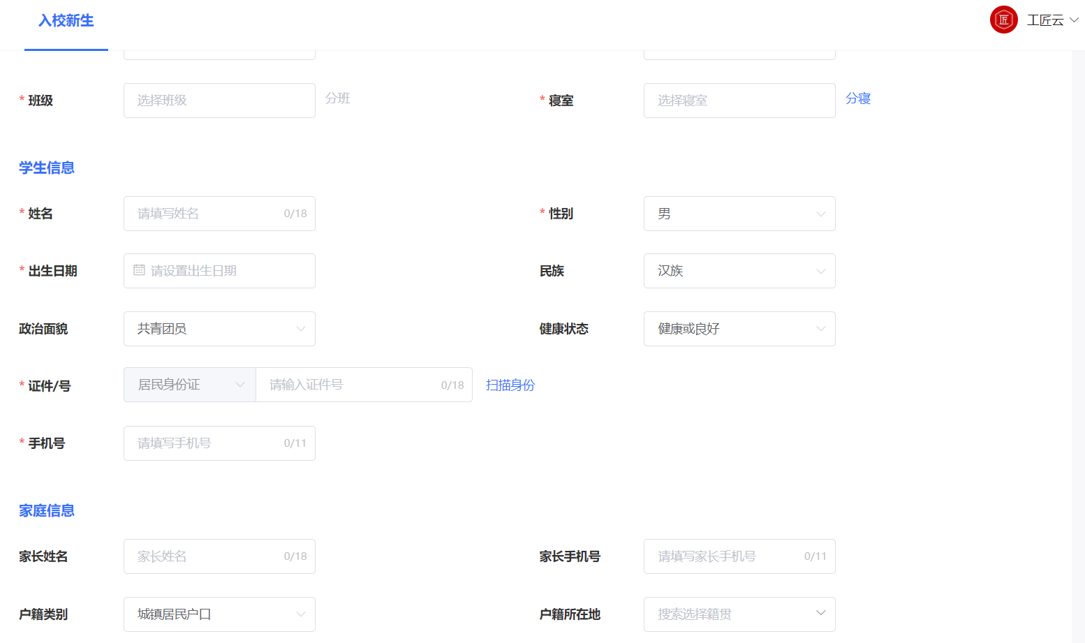Open the 户籍所在地 search dropdown
The image size is (1085, 643).
pyautogui.click(x=819, y=614)
